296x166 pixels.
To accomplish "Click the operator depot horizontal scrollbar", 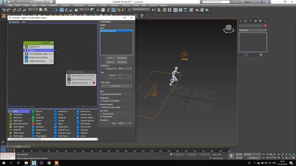I will point(52,139).
